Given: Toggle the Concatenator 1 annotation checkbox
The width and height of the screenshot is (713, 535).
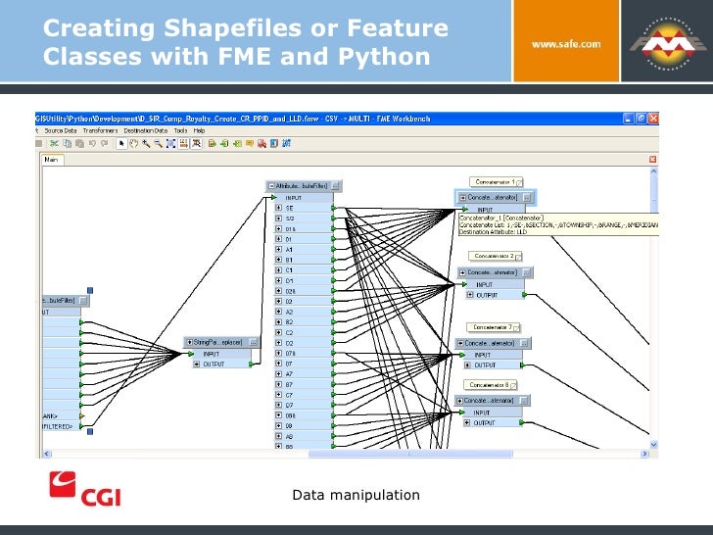Looking at the screenshot, I should (519, 182).
